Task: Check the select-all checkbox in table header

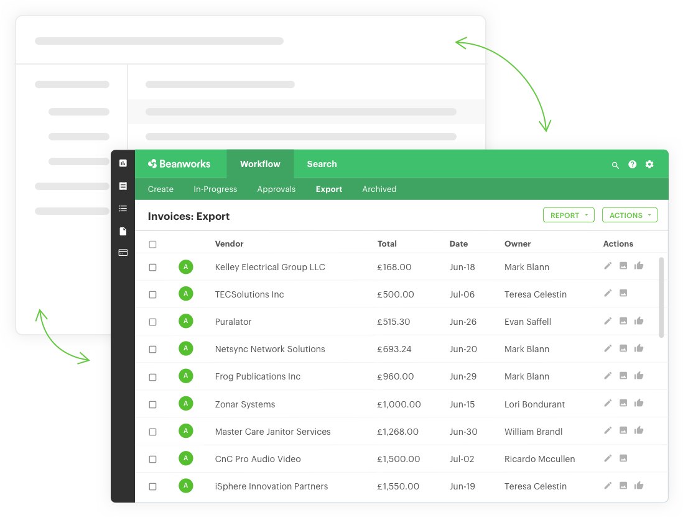Action: pos(152,244)
